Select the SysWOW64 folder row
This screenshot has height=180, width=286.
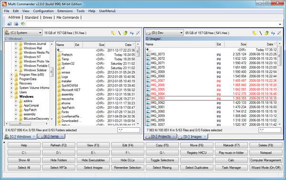96,85
